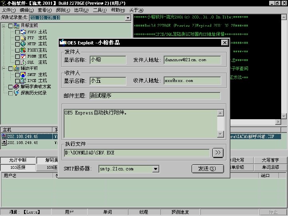
Task: Click the FTP 主机 folder icon
Action: pyautogui.click(x=23, y=38)
